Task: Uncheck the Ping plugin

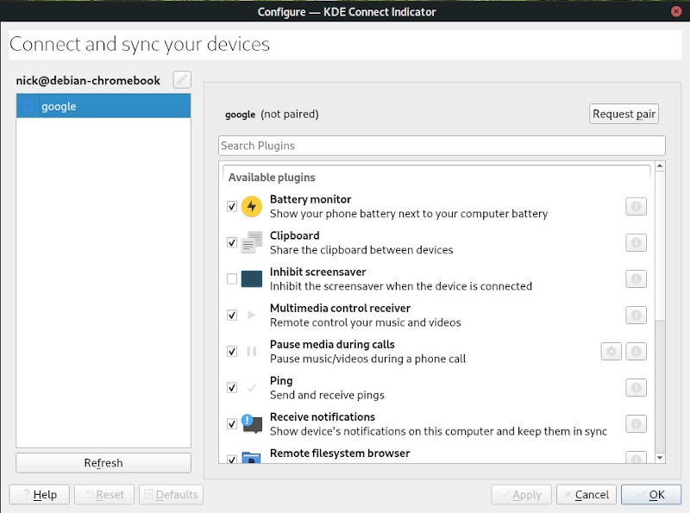Action: point(230,387)
